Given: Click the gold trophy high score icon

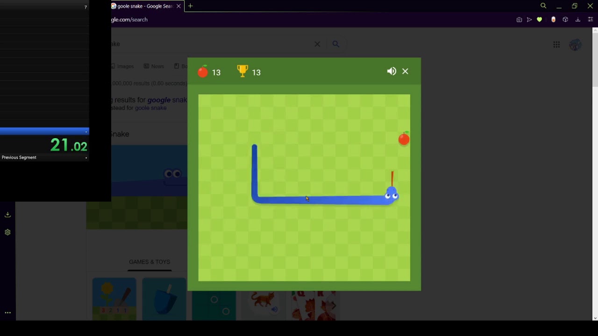Looking at the screenshot, I should coord(242,71).
